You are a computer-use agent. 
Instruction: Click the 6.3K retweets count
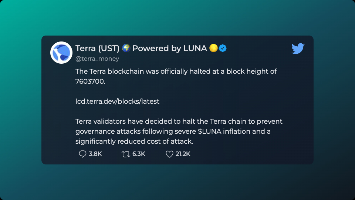139,154
